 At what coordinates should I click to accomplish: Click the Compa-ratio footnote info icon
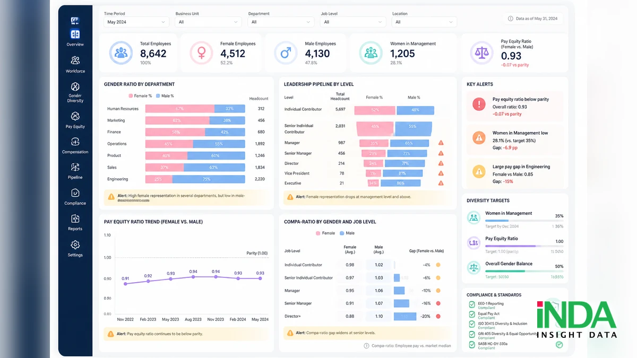click(x=366, y=346)
